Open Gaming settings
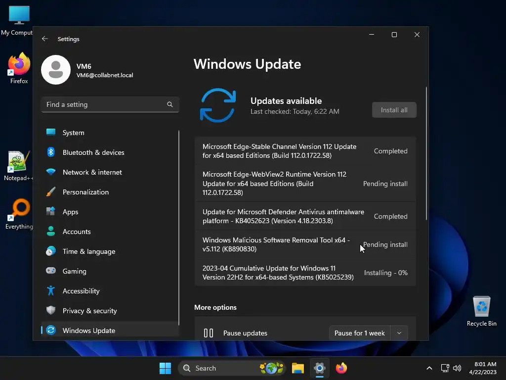The image size is (506, 380). (110, 271)
